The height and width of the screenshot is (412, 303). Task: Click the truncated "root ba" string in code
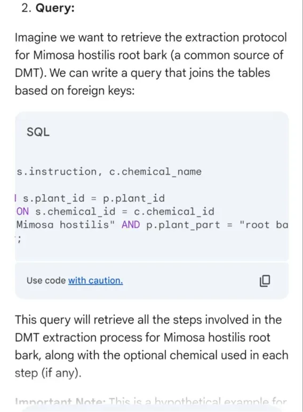264,225
